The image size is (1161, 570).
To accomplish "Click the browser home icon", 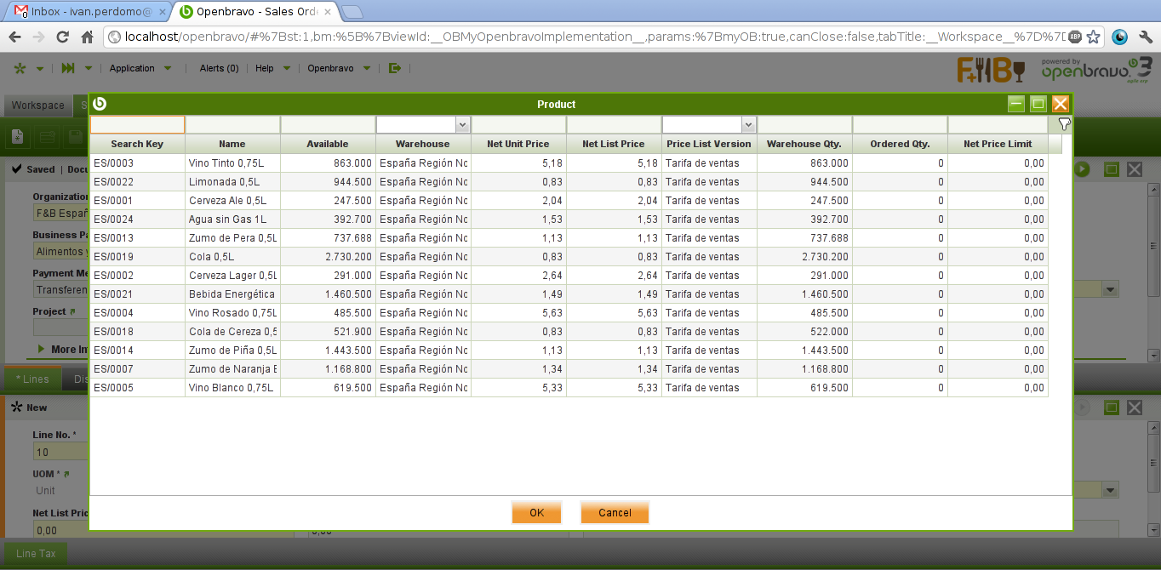I will point(87,37).
